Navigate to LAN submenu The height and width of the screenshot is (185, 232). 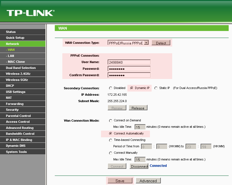11,56
